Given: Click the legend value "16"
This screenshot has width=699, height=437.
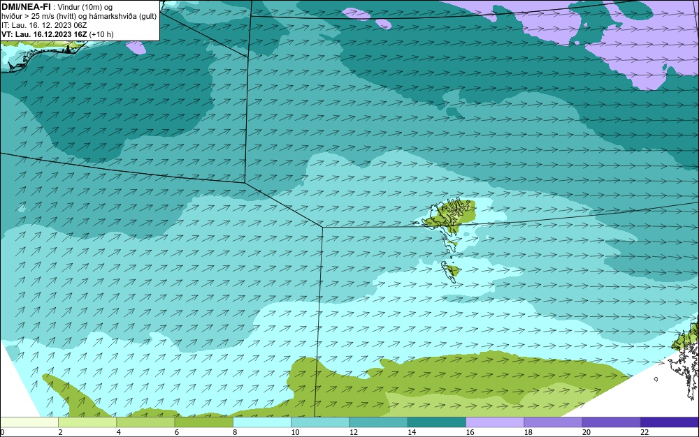Looking at the screenshot, I should click(470, 433).
